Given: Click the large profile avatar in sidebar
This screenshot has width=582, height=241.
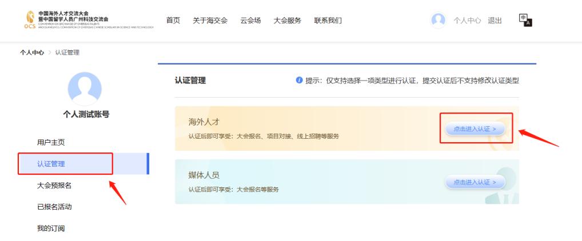Looking at the screenshot, I should [85, 88].
